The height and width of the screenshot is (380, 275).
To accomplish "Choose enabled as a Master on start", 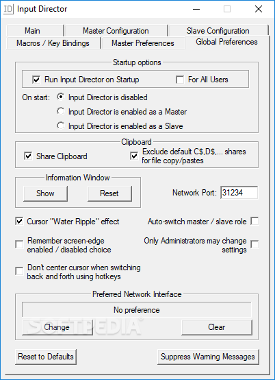I will (x=61, y=112).
